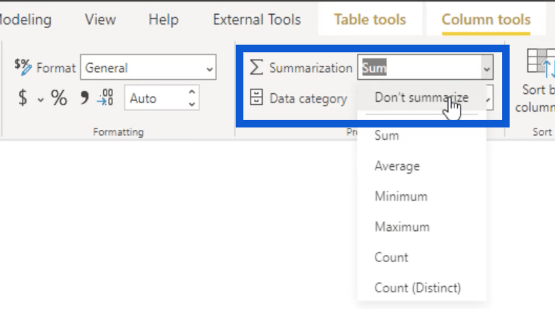
Task: Expand the currency symbol options arrow
Action: click(x=41, y=100)
